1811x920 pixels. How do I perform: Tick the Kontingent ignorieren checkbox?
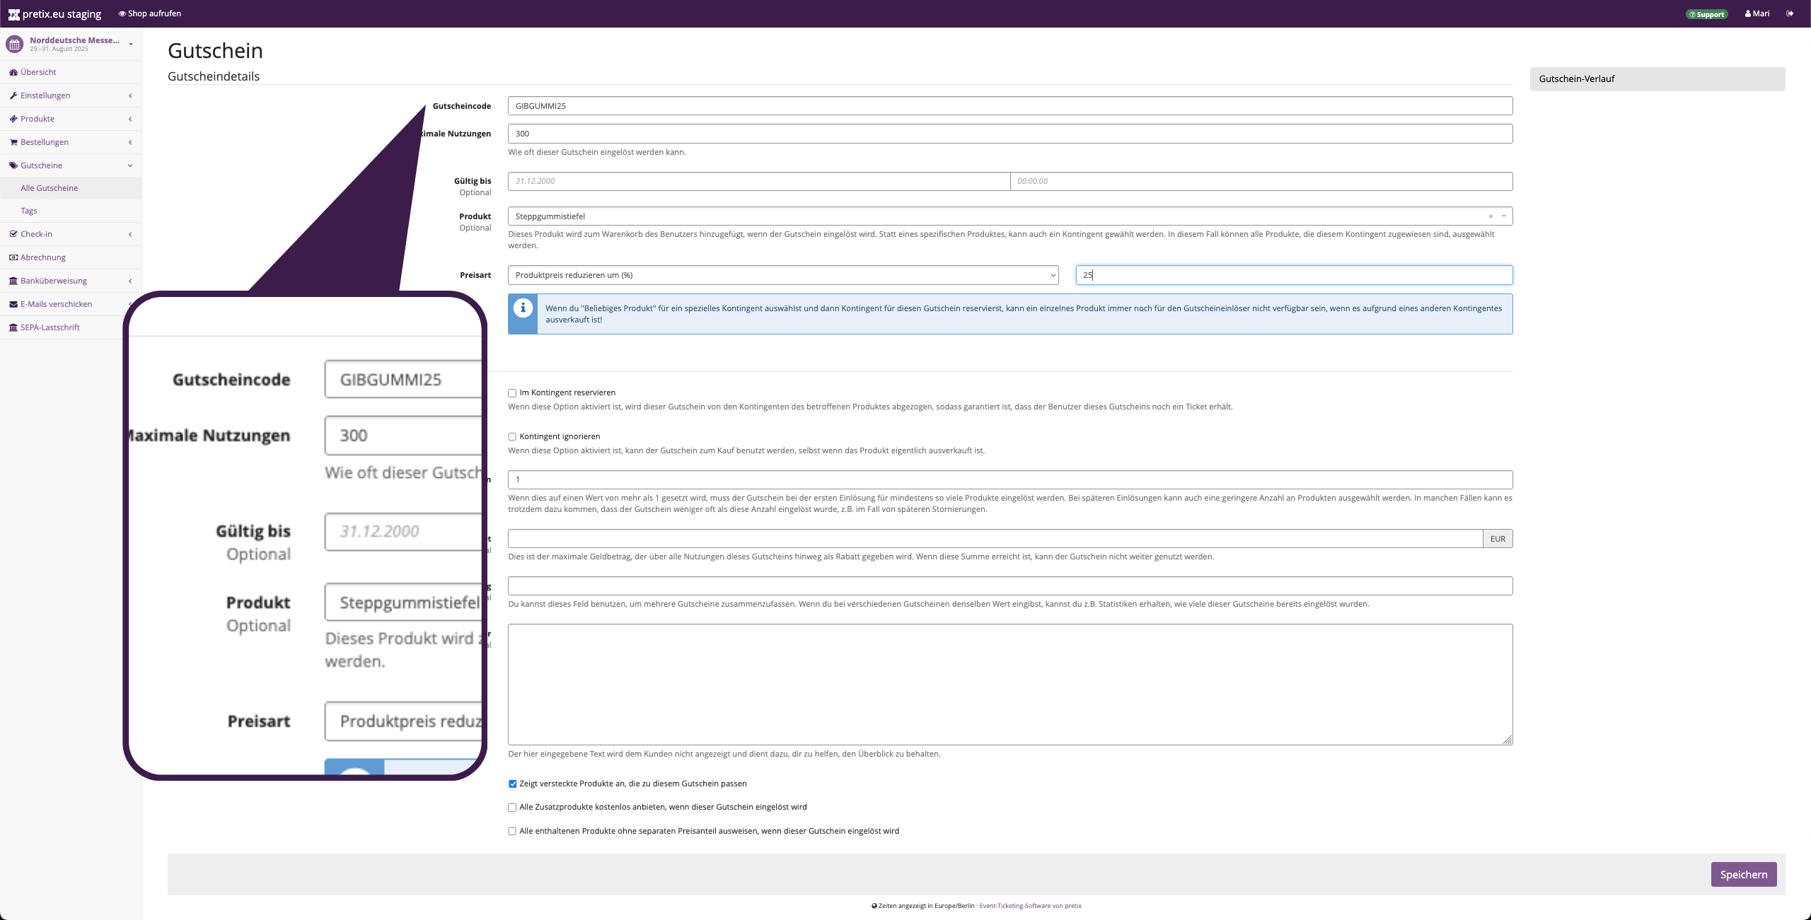tap(512, 437)
